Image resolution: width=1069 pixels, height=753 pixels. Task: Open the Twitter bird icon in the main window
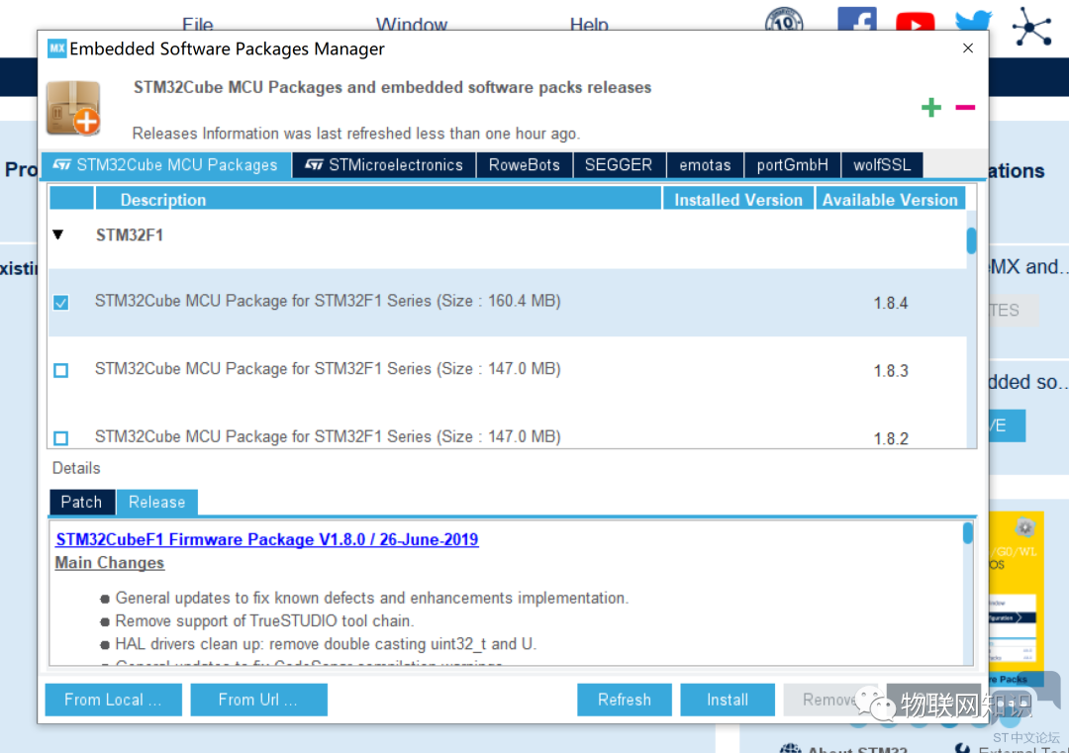(974, 21)
